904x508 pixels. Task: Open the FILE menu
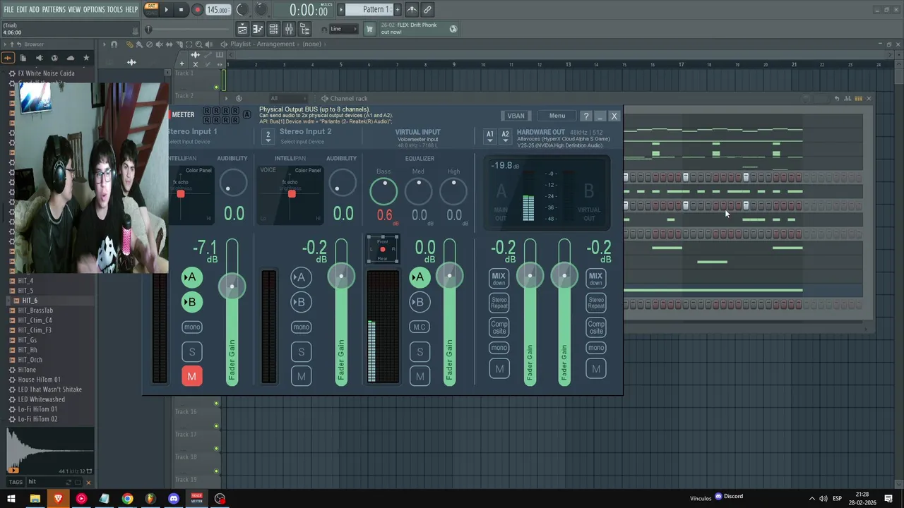[x=8, y=10]
